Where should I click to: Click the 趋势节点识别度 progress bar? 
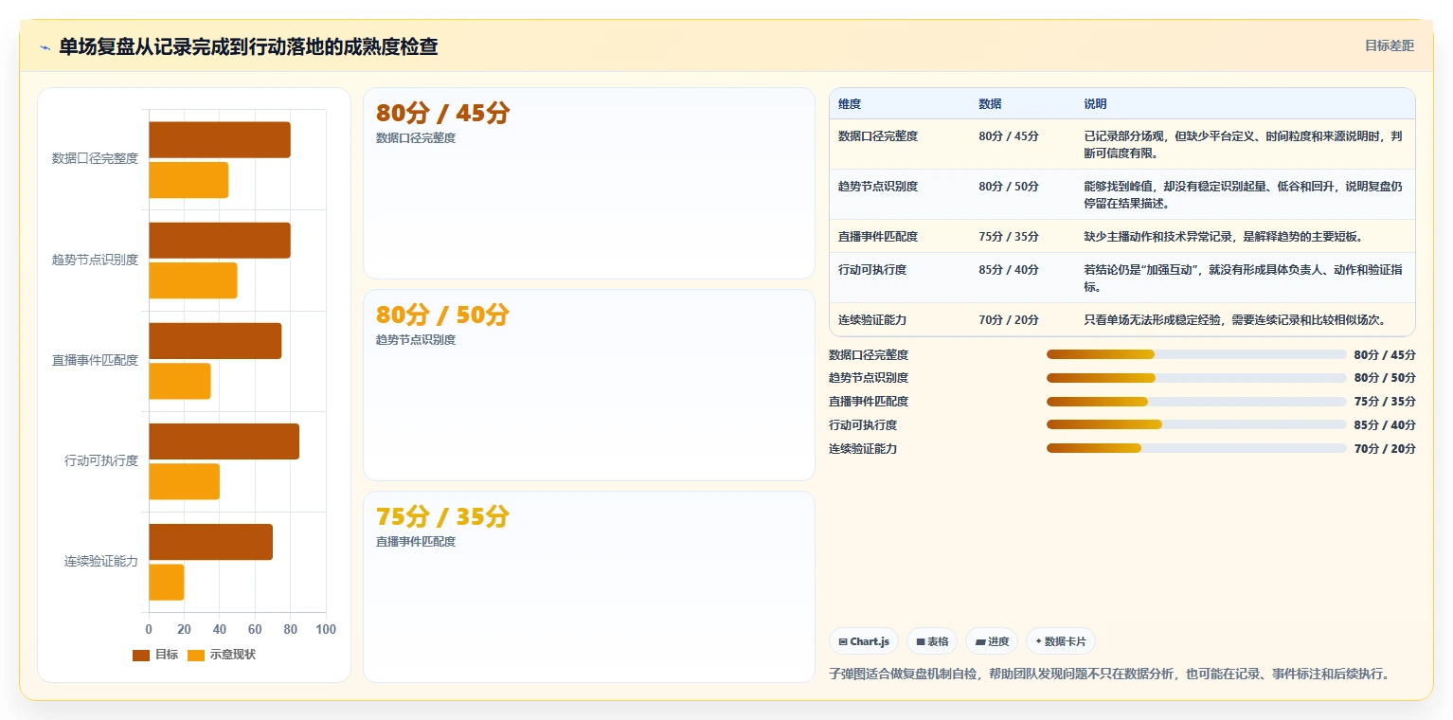tap(1196, 378)
